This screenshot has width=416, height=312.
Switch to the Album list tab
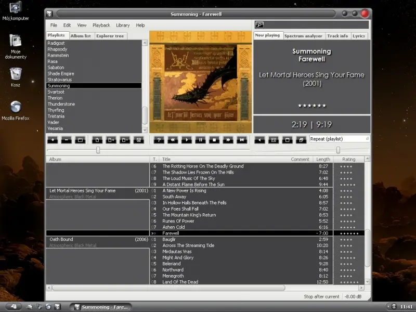coord(81,36)
